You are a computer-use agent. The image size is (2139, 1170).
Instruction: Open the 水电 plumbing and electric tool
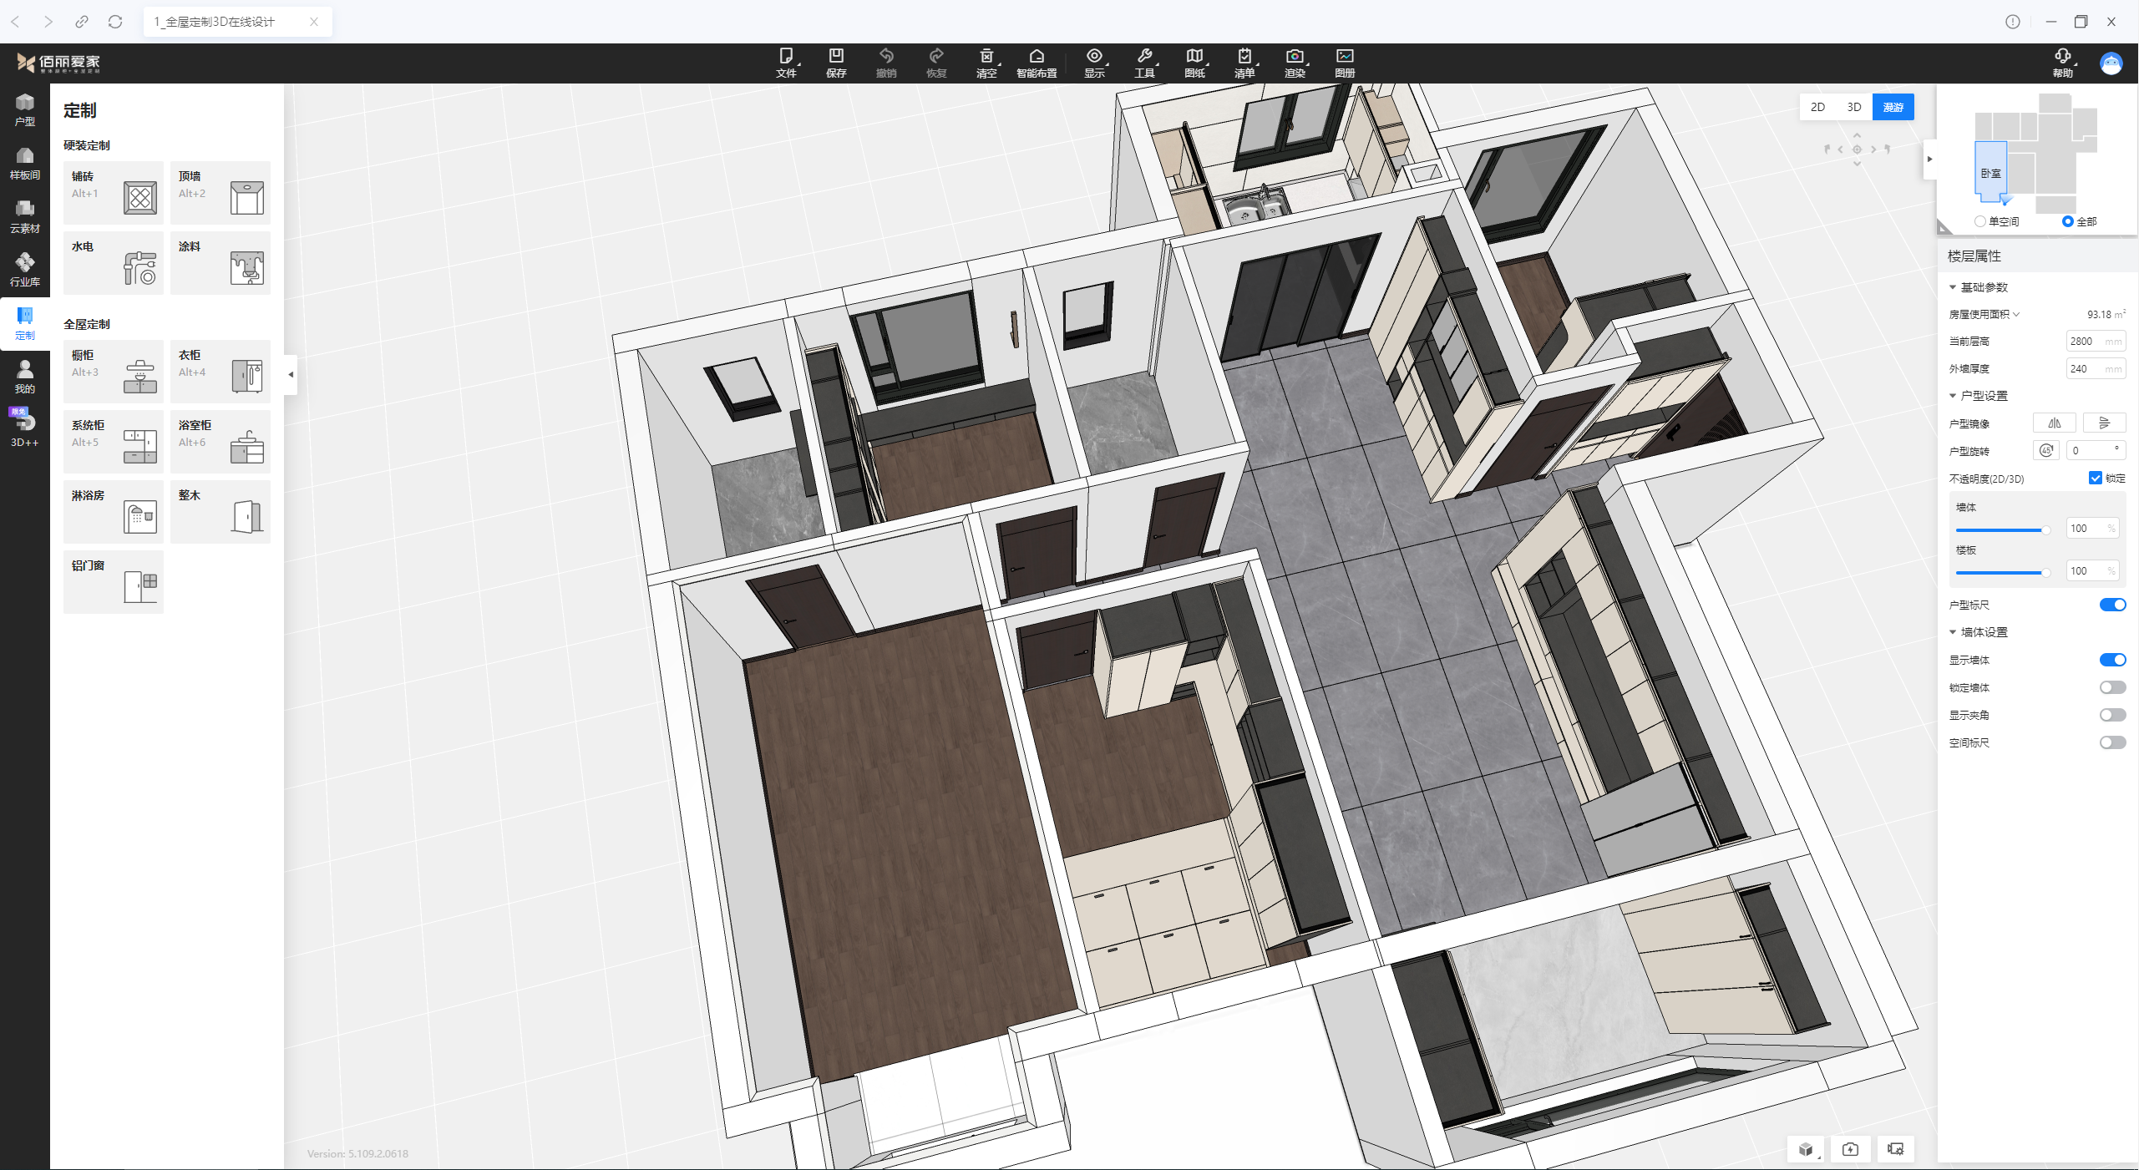click(x=113, y=263)
